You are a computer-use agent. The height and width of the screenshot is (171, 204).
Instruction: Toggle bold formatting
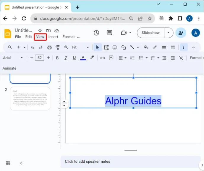57,58
